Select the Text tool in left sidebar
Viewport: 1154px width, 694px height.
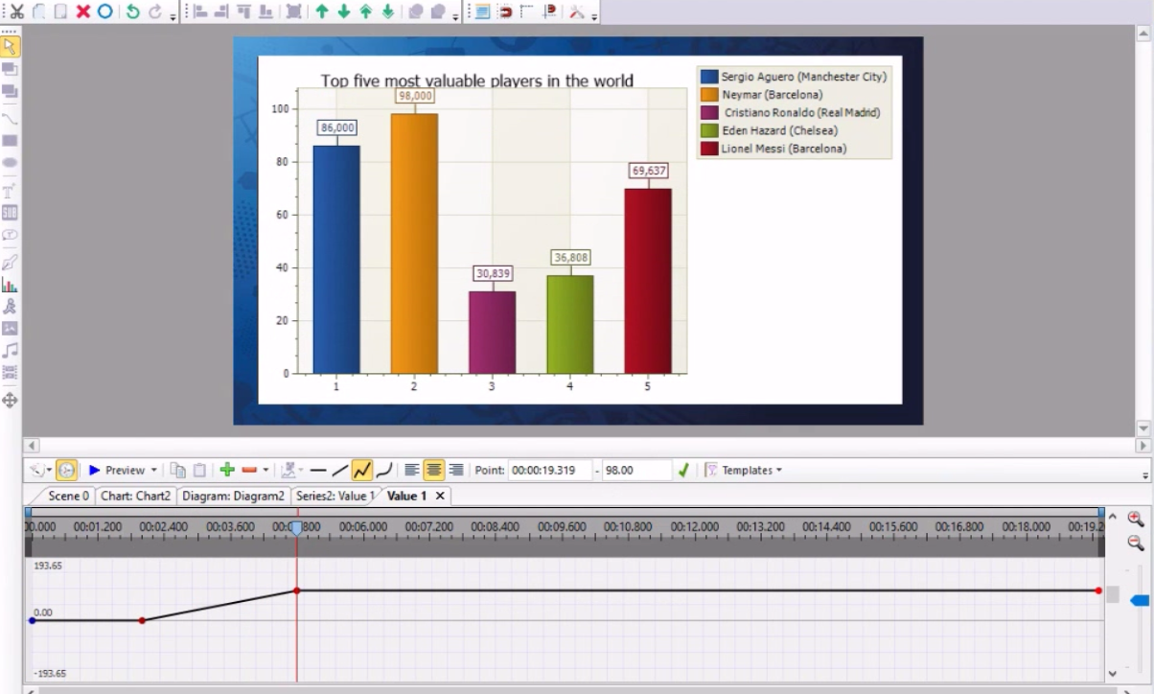click(10, 191)
